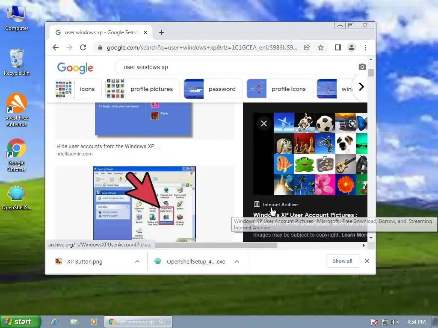Click the address bar URL
Viewport: 438px width, 328px height.
(202, 47)
